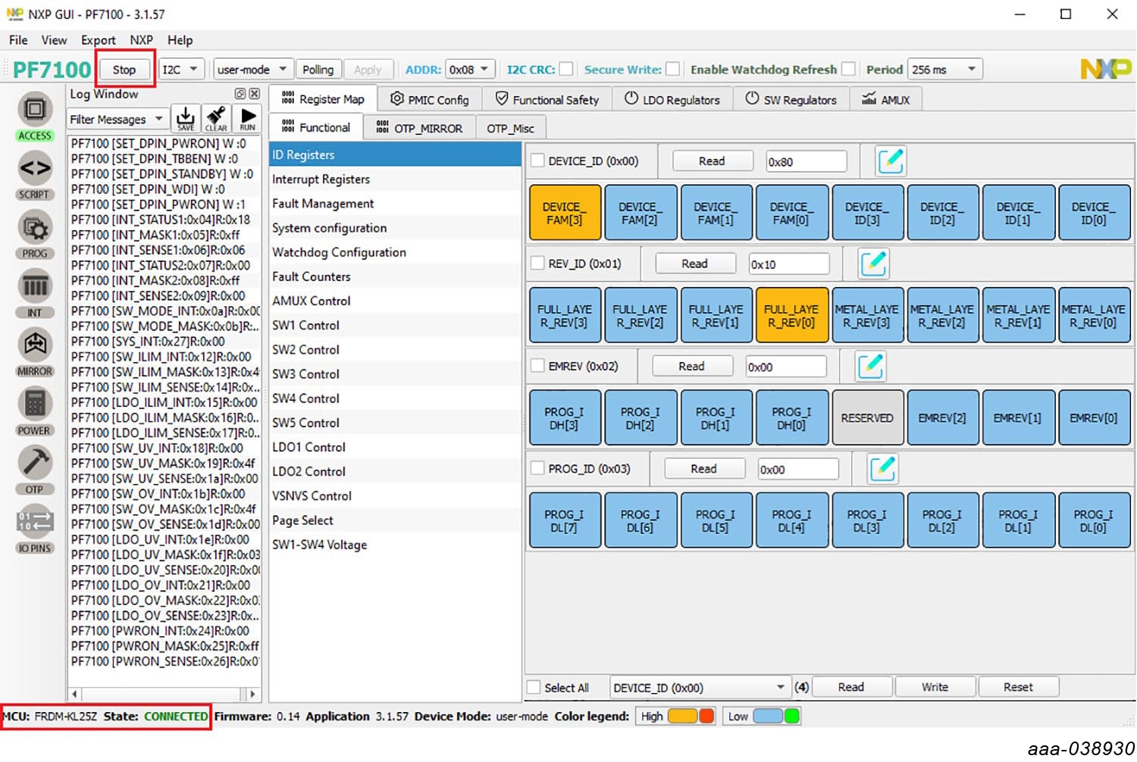Open the SCRIPT editor icon
The height and width of the screenshot is (762, 1137).
pyautogui.click(x=34, y=168)
